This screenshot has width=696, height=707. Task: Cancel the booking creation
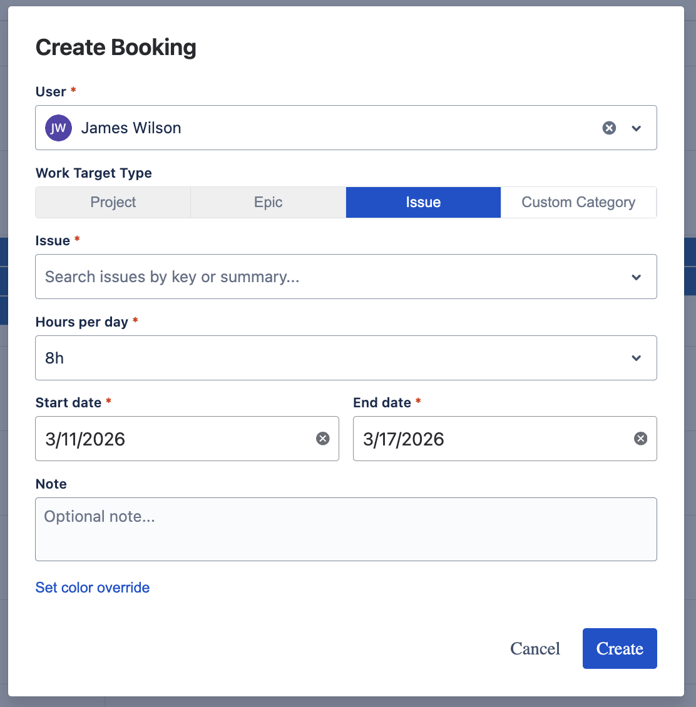pyautogui.click(x=535, y=648)
